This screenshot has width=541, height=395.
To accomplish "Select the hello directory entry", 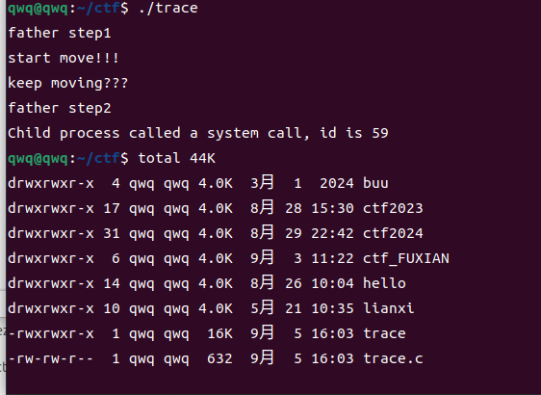I will pos(384,283).
